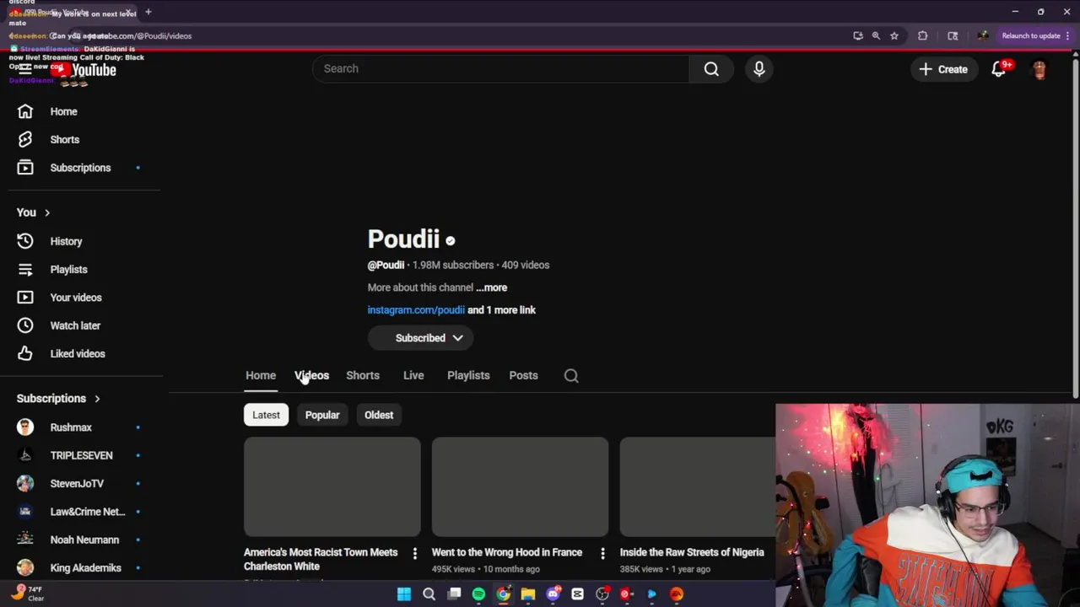Switch to the channel Home tab
This screenshot has width=1080, height=607.
[261, 375]
